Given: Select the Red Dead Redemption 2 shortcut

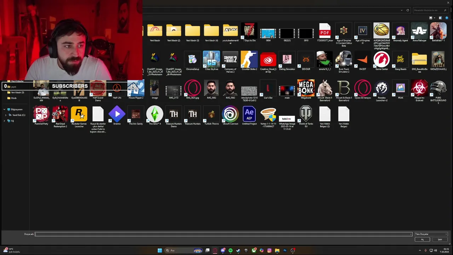Looking at the screenshot, I should pos(60,117).
